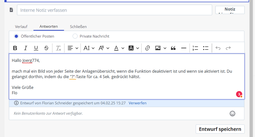Create a bulleted list
This screenshot has height=137, width=255.
[x=206, y=48]
